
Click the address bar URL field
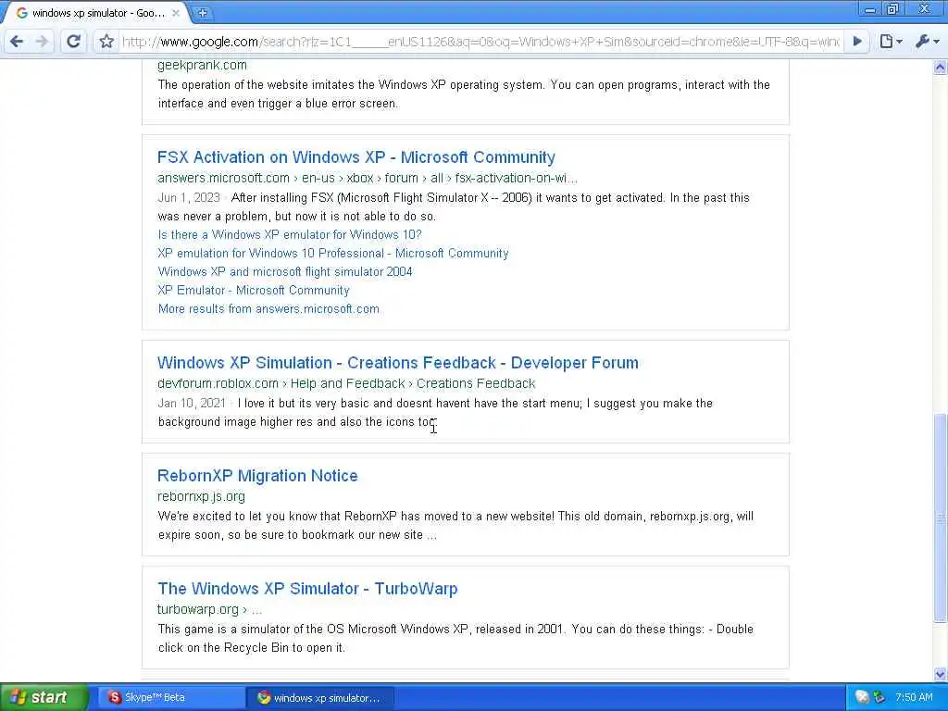(480, 41)
